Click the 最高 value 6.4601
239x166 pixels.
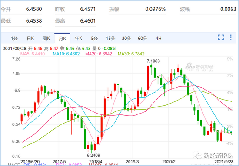coord(88,21)
